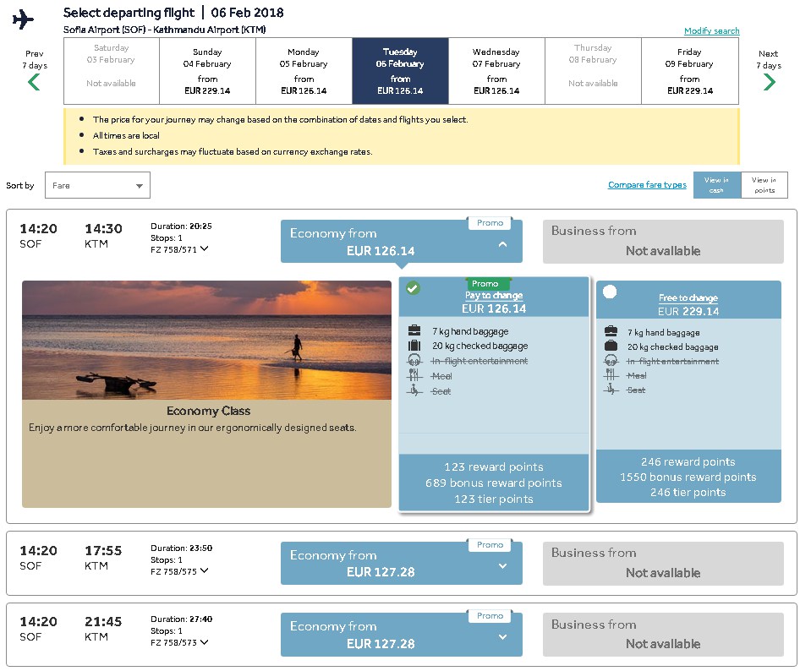Select Monday 05 February date tab
This screenshot has height=671, width=800.
point(304,71)
